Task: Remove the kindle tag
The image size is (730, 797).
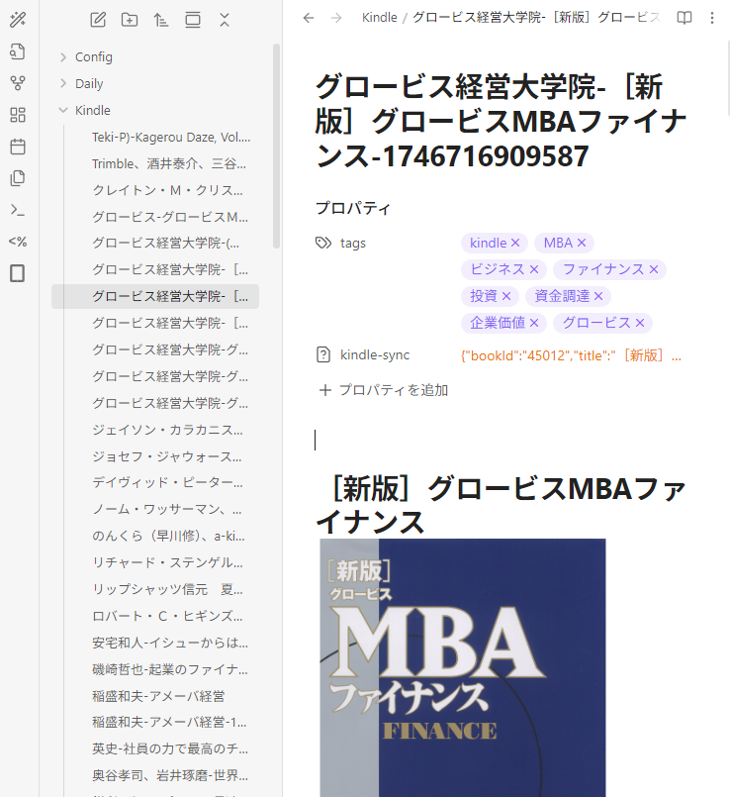Action: click(x=515, y=243)
